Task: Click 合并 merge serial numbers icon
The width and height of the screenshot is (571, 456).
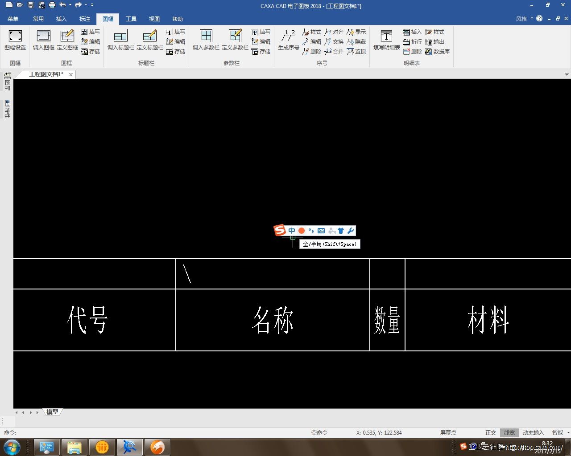Action: 334,52
